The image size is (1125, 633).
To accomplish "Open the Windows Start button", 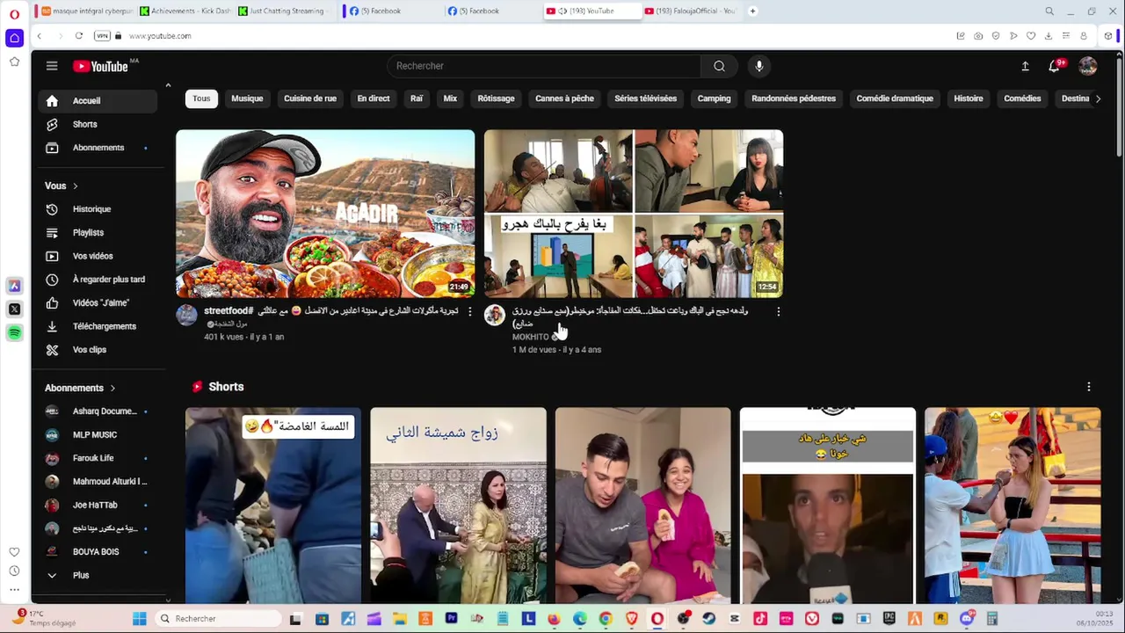I will pyautogui.click(x=139, y=619).
